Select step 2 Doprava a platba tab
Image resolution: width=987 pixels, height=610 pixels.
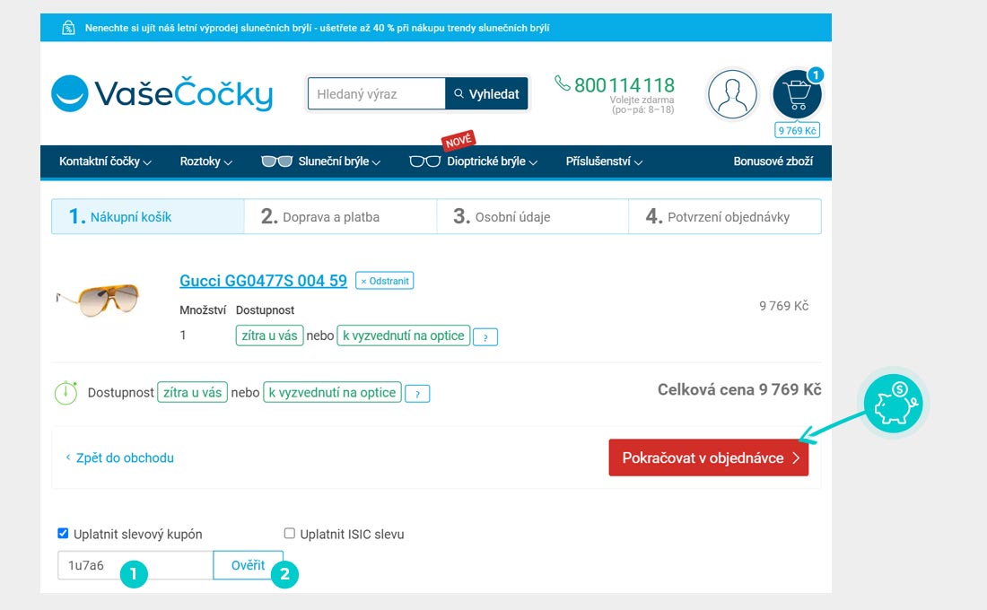341,216
